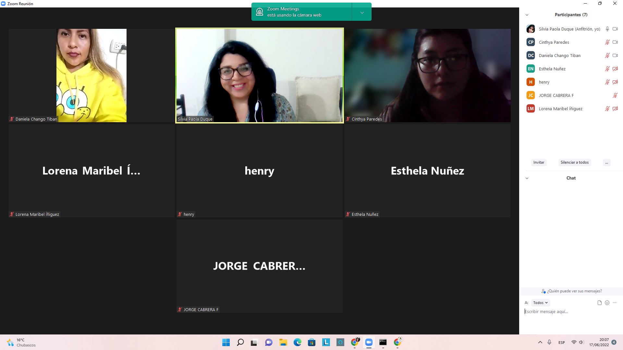The image size is (623, 350).
Task: Toggle Cinthya Paredes camera icon
Action: [615, 42]
